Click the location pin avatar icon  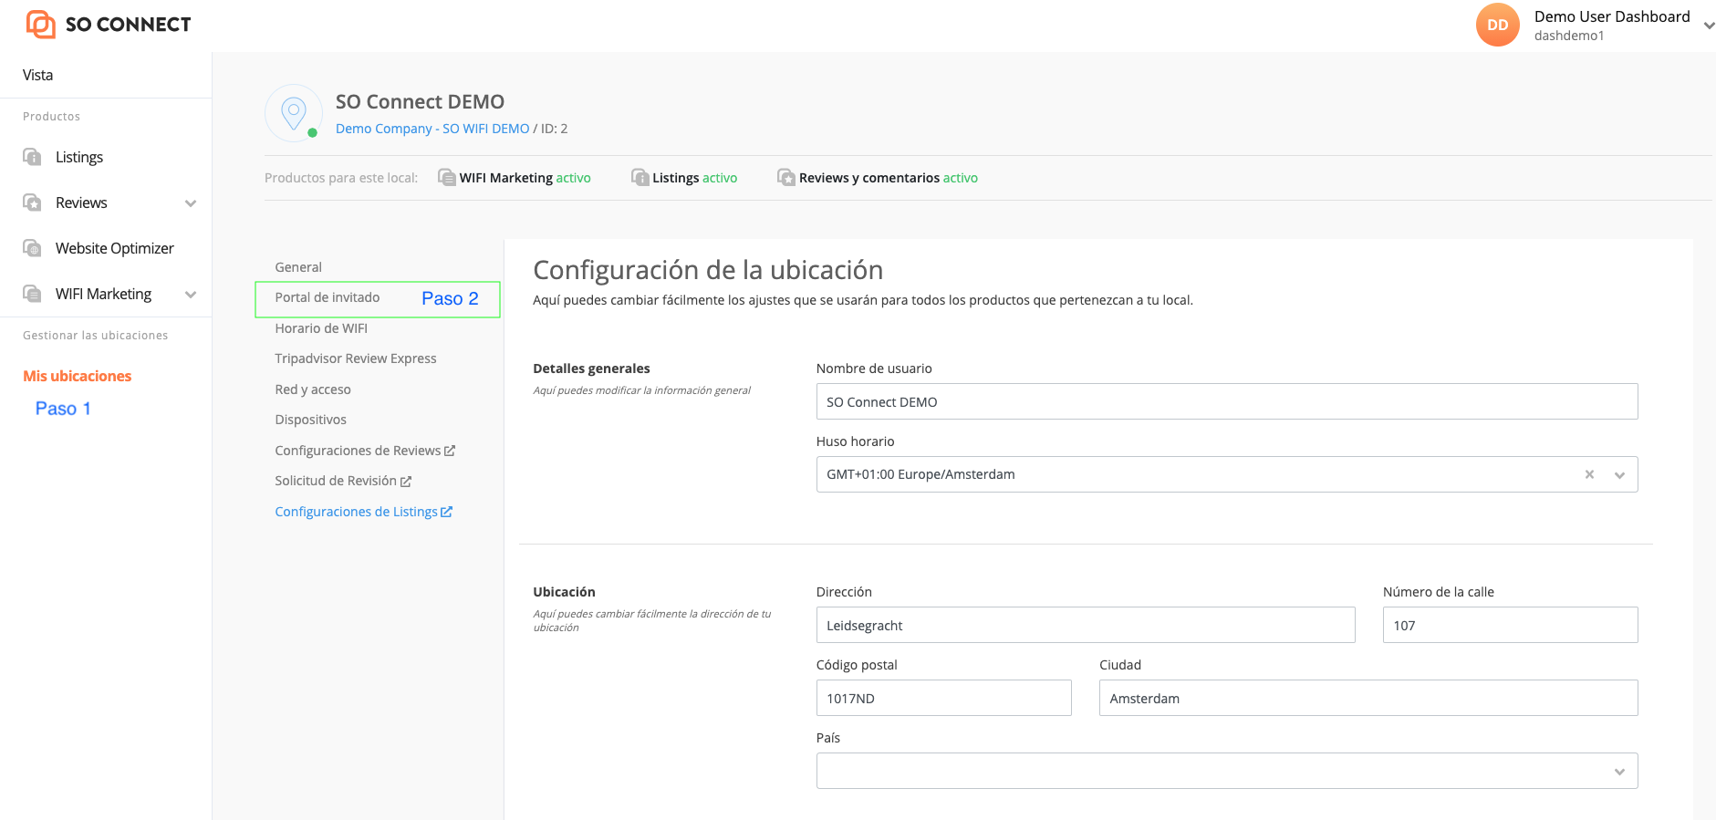coord(293,114)
